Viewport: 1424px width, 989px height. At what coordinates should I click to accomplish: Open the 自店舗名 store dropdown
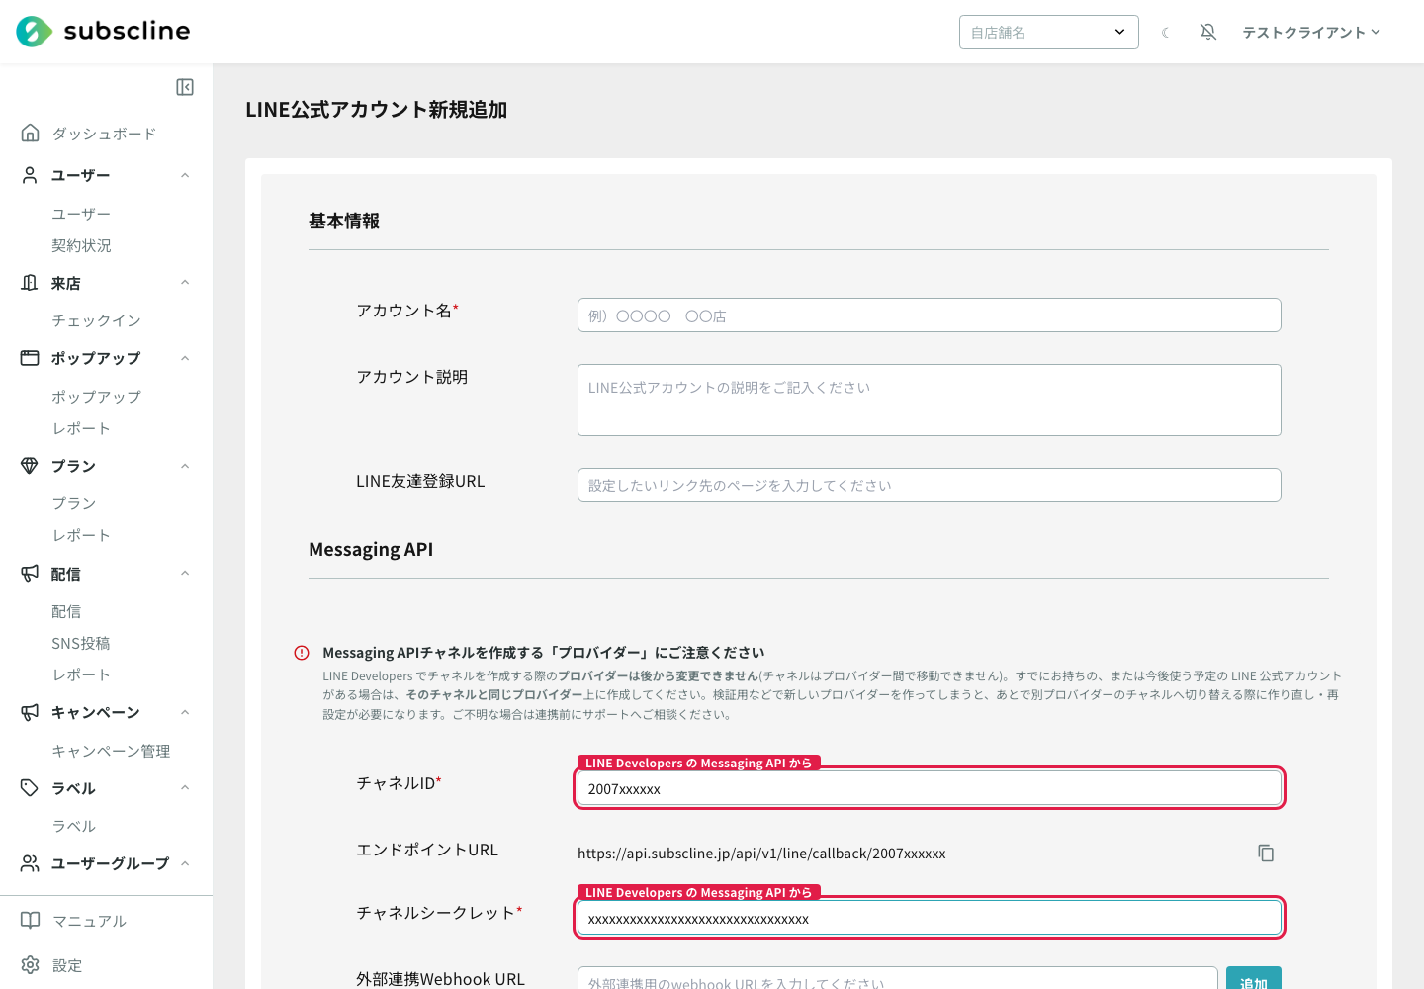[x=1049, y=32]
